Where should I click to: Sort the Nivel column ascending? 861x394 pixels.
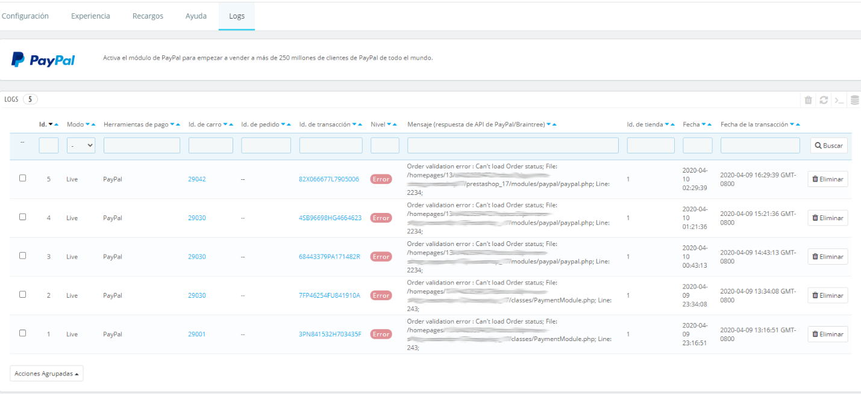coord(395,125)
